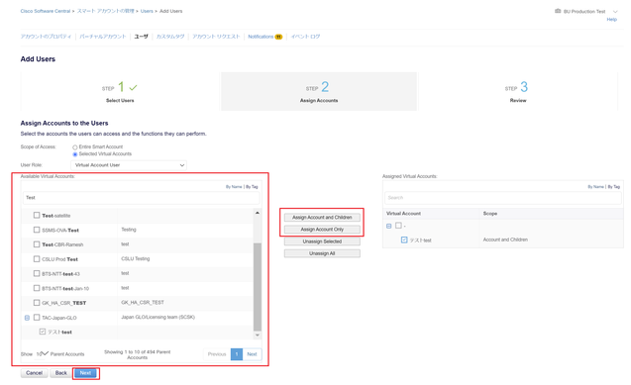Check the assigned parent account checkbox
Image resolution: width=631 pixels, height=385 pixels.
pyautogui.click(x=398, y=226)
